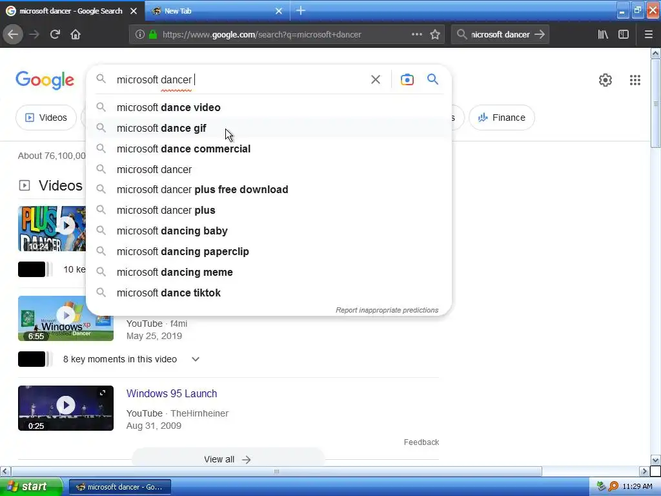Open Google quick settings gear
This screenshot has width=661, height=496.
[x=605, y=80]
